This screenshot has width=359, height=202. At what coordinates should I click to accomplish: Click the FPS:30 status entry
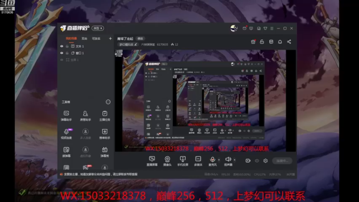pos(226,175)
